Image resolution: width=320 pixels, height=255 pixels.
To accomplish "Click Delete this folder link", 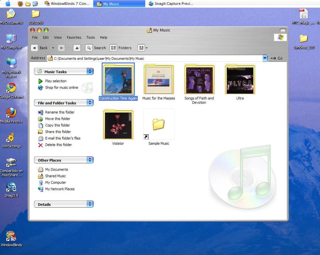I will [58, 145].
